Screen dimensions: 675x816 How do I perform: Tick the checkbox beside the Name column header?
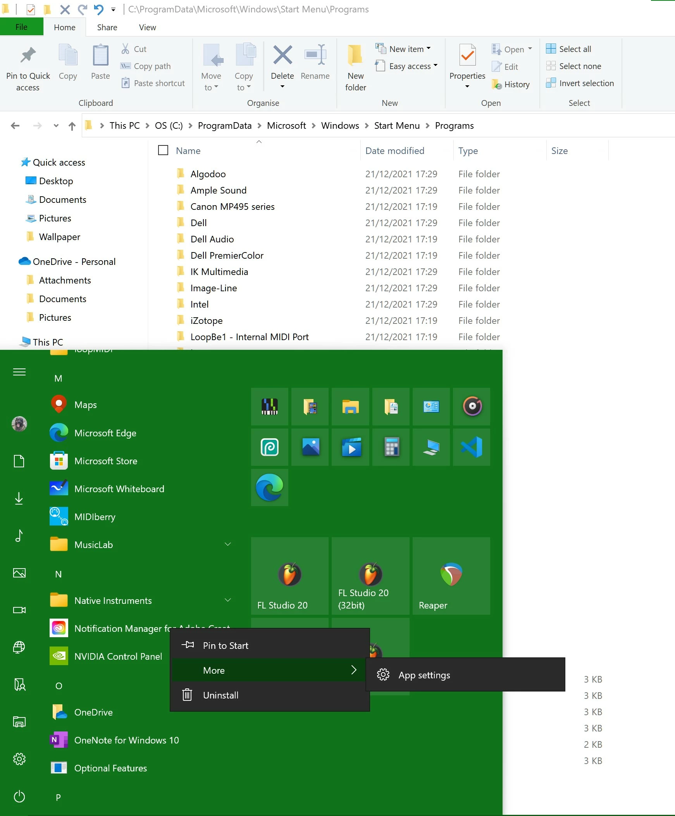[x=163, y=150]
